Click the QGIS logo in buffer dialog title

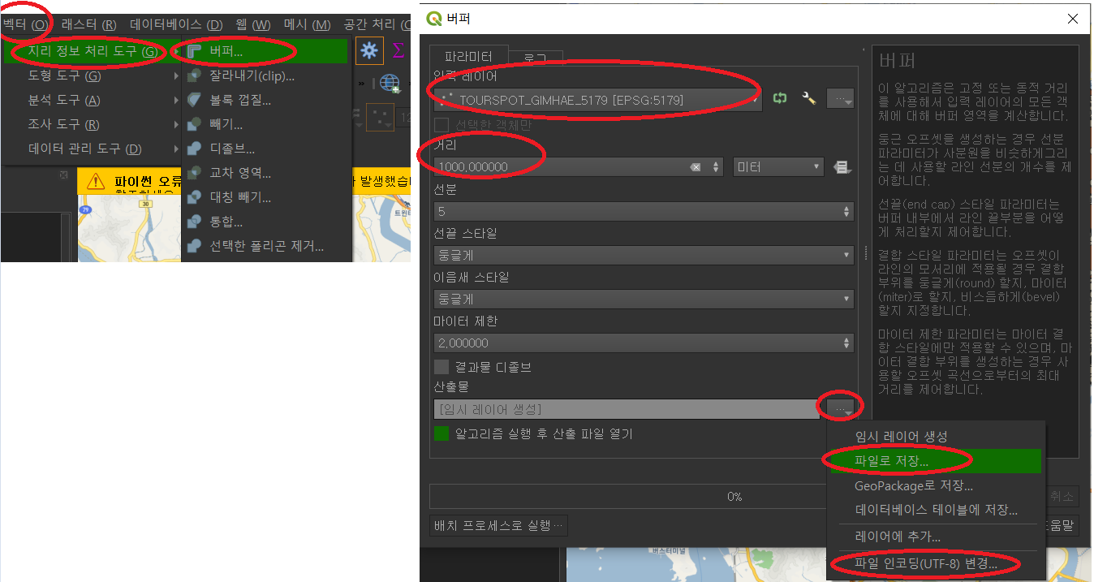(434, 18)
